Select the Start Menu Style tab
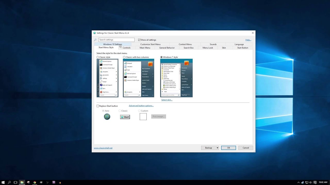 coord(106,48)
